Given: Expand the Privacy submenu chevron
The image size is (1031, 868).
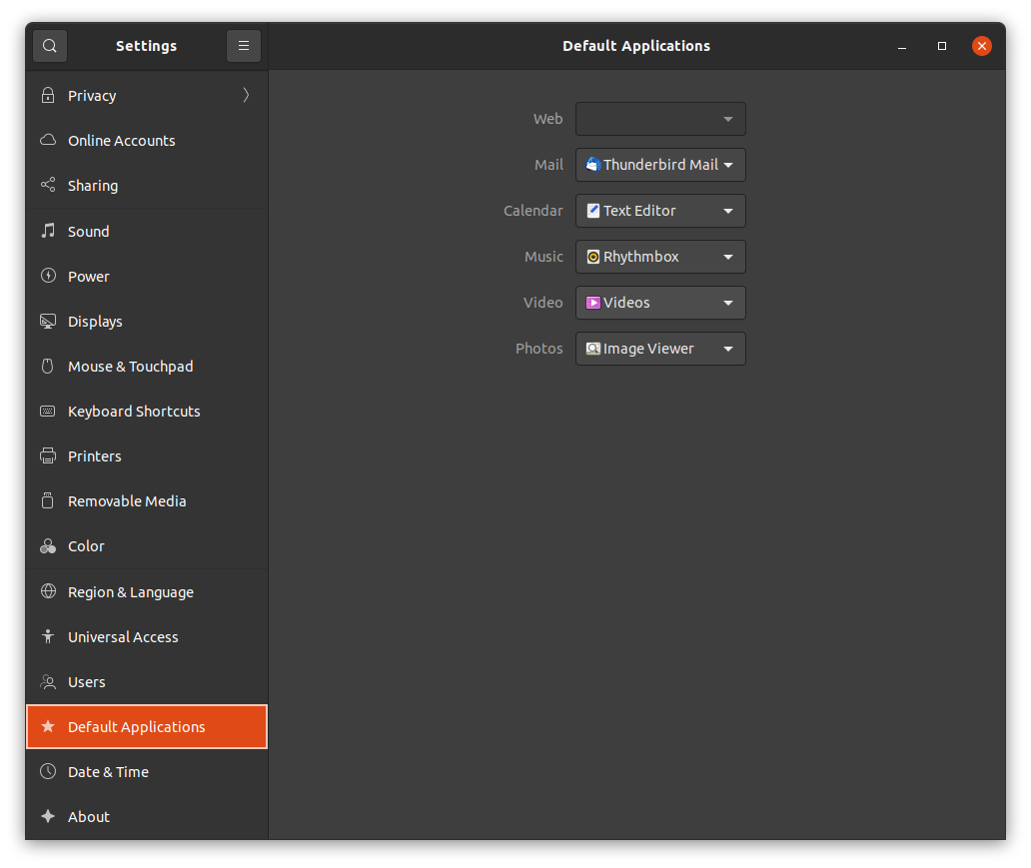Looking at the screenshot, I should (x=246, y=95).
